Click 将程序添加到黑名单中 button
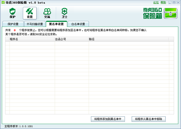Viewport: 181px width, 129px height. [108, 119]
